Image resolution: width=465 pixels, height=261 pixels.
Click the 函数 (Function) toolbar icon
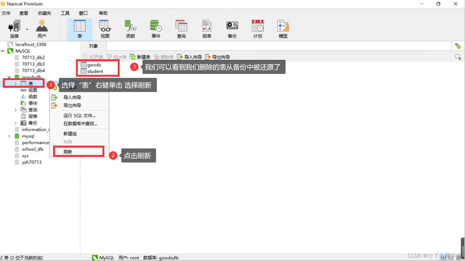130,29
